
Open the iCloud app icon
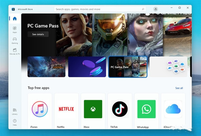tap(173, 109)
